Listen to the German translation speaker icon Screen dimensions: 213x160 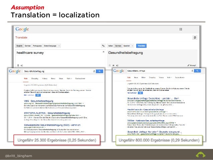pos(117,65)
